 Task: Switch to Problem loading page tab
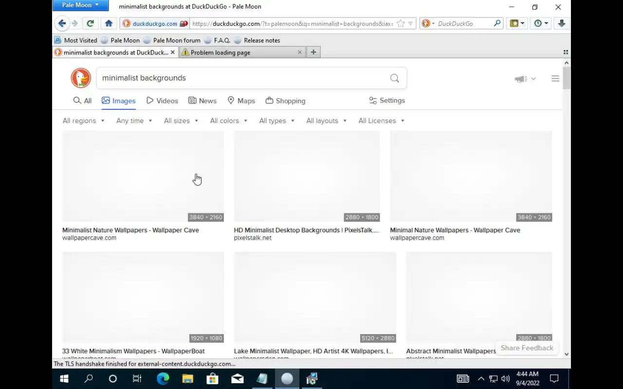tap(242, 52)
